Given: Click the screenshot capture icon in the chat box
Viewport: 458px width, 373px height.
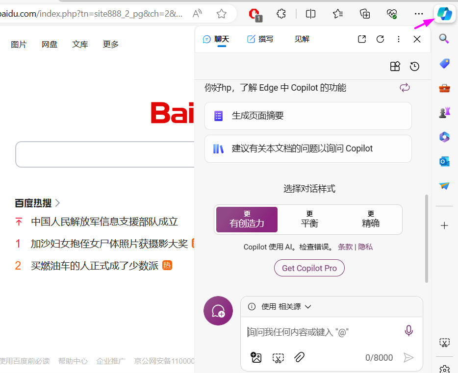Looking at the screenshot, I should pyautogui.click(x=278, y=357).
